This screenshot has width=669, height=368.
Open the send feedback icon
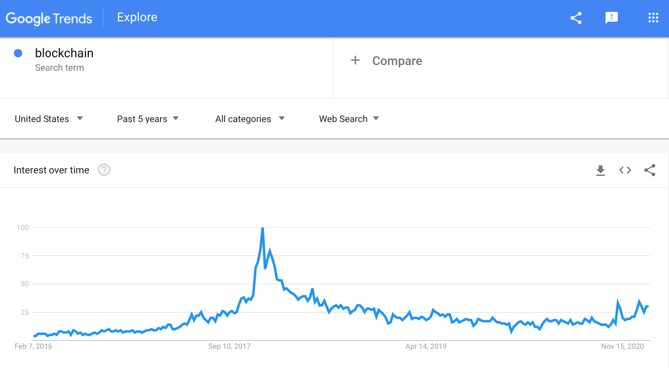point(611,18)
